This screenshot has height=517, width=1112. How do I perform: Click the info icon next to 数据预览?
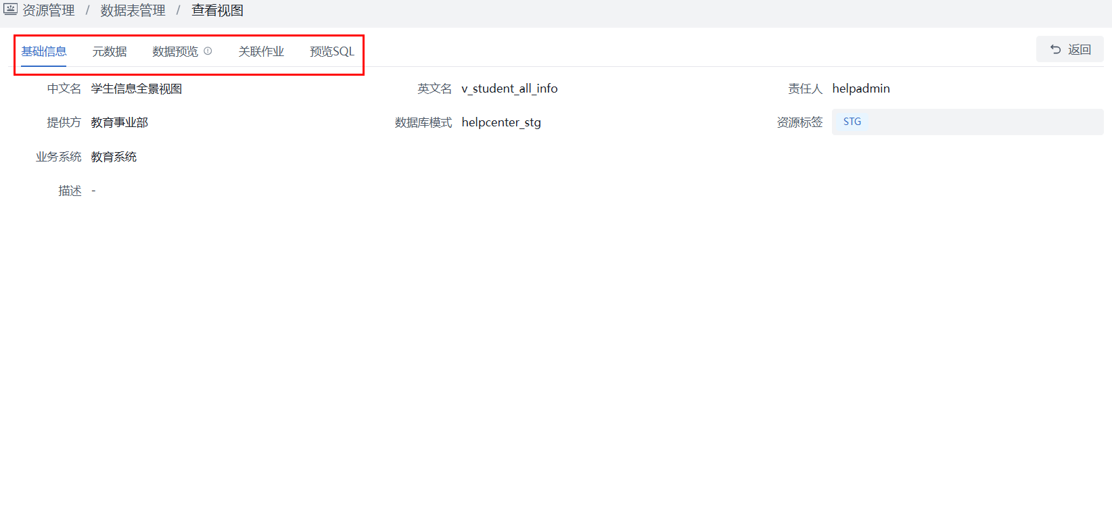point(208,51)
